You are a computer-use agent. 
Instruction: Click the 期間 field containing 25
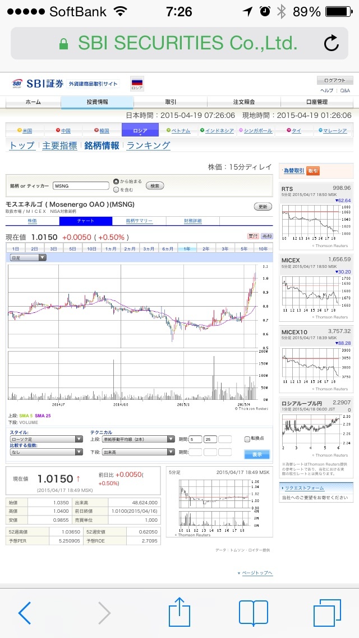(210, 439)
